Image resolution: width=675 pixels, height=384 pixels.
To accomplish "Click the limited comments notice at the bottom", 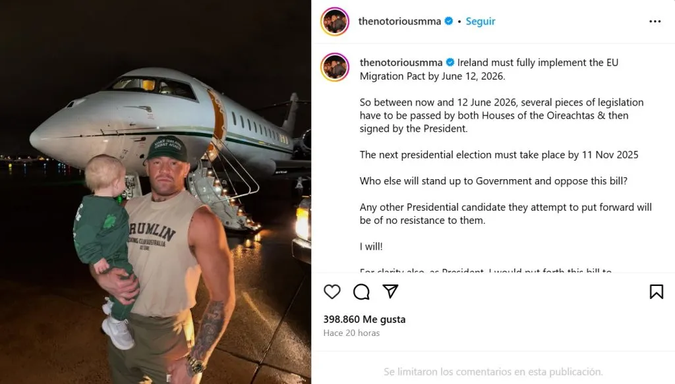I will coord(493,371).
